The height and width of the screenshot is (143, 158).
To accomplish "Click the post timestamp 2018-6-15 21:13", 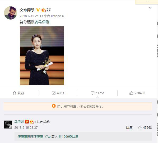I will (31, 16).
